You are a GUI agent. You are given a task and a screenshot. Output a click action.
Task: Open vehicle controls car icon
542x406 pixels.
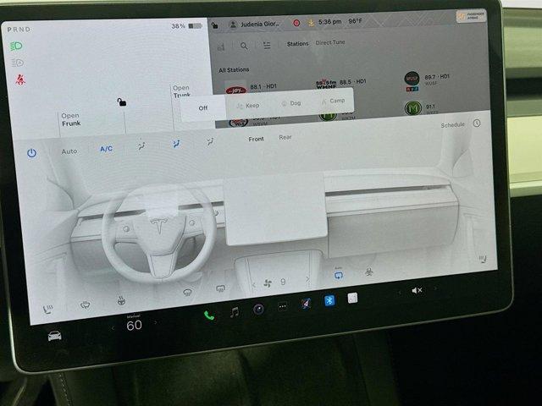[x=54, y=336]
